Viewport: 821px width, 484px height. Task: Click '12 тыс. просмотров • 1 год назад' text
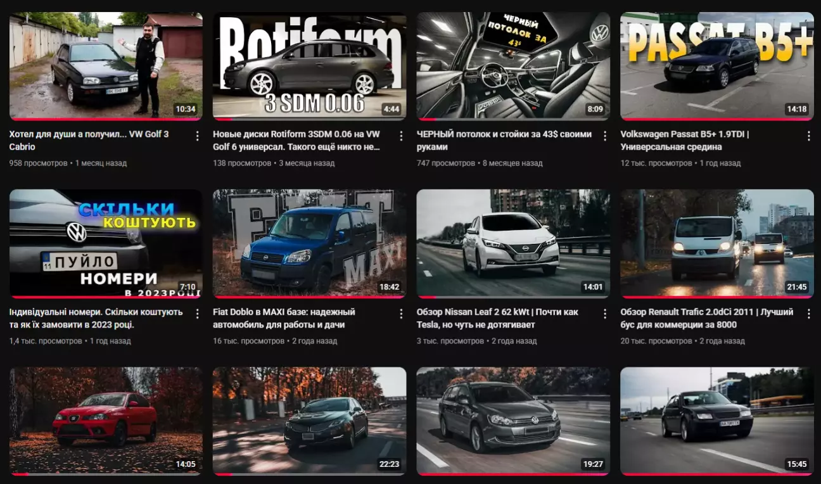coord(680,163)
